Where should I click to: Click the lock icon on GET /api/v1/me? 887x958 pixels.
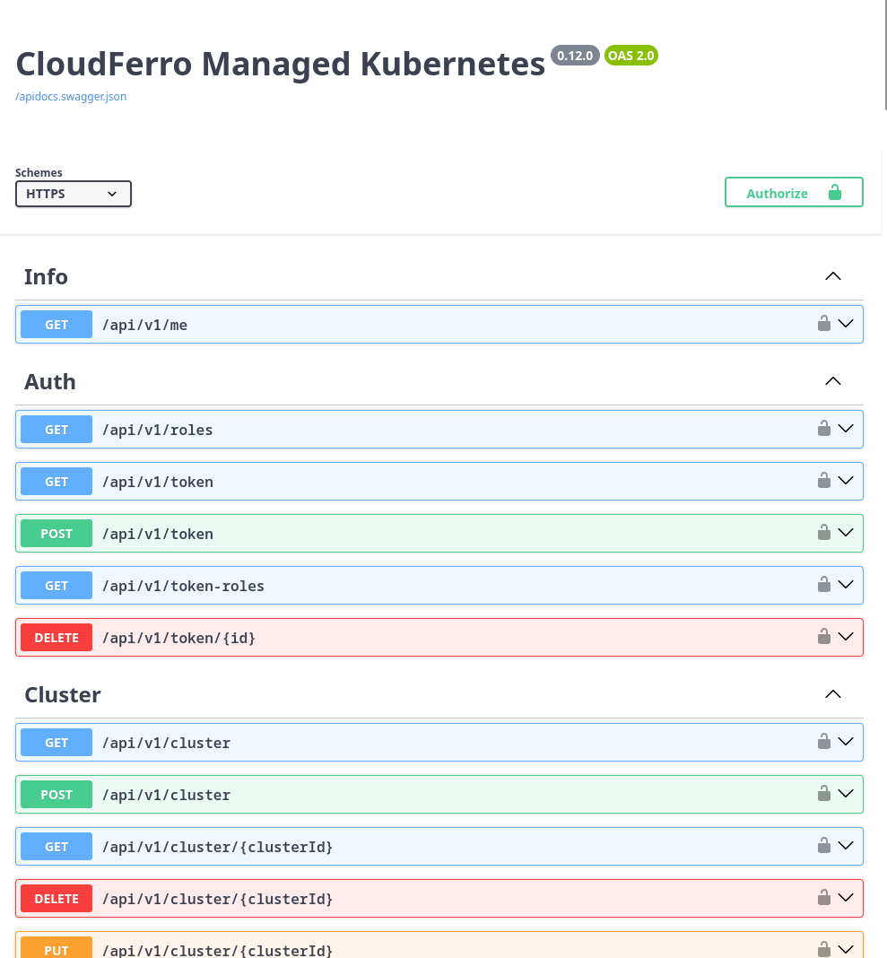[x=824, y=323]
